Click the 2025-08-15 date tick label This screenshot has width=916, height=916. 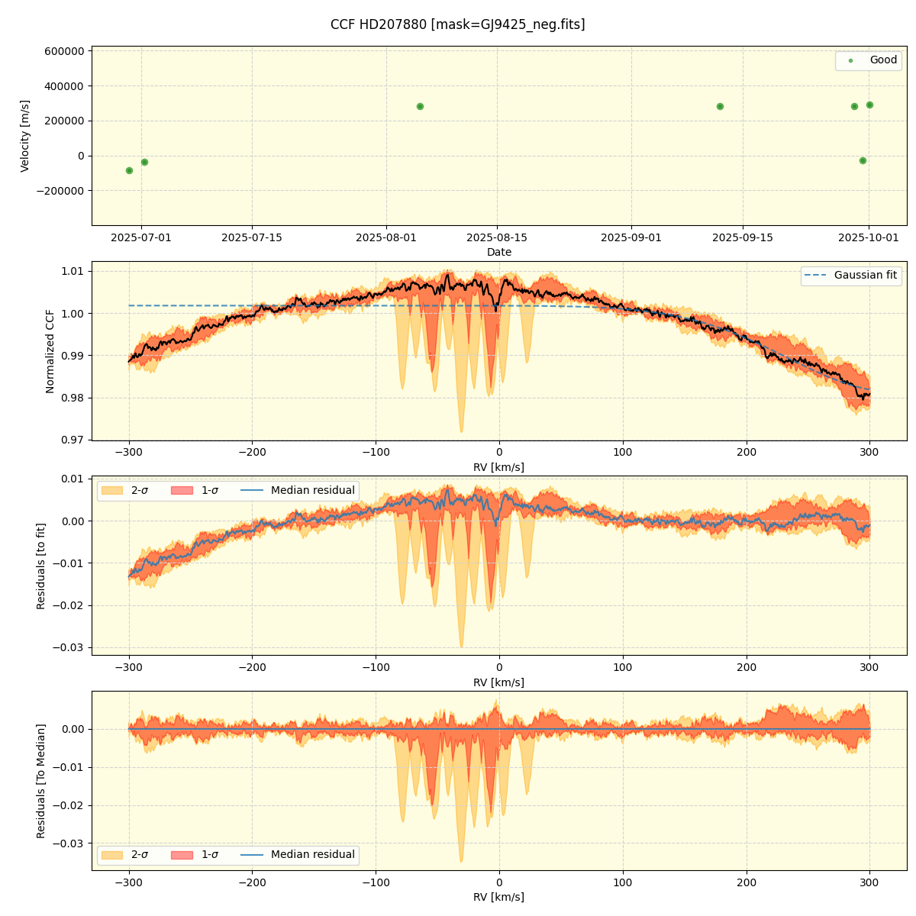click(497, 237)
